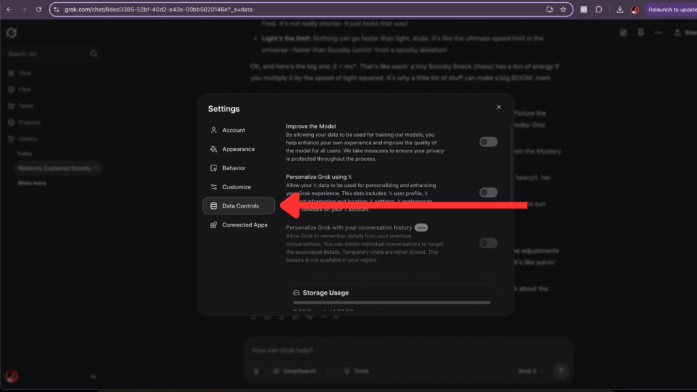Open Relativity Explained Scooby conversation
Screen dimensions: 697x392
point(57,169)
